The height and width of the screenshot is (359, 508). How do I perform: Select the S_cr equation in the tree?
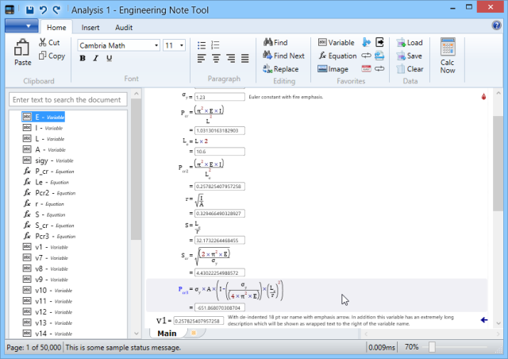coord(48,226)
